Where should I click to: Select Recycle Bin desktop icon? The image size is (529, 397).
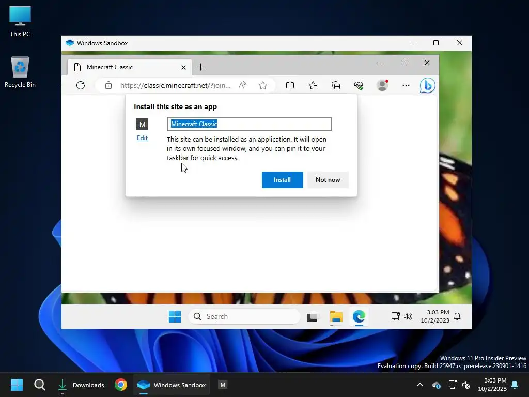pyautogui.click(x=20, y=71)
